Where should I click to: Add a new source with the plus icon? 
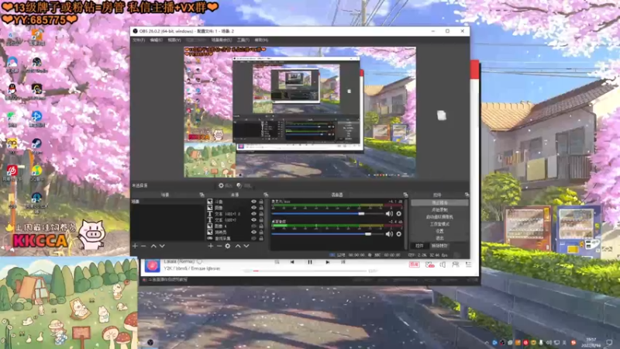(x=210, y=246)
